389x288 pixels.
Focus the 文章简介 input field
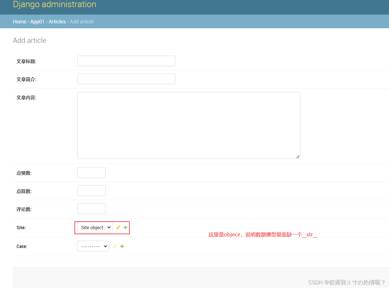(x=126, y=79)
